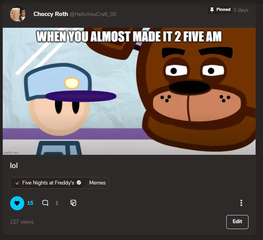Click the sticker reaction icon

coord(73,203)
